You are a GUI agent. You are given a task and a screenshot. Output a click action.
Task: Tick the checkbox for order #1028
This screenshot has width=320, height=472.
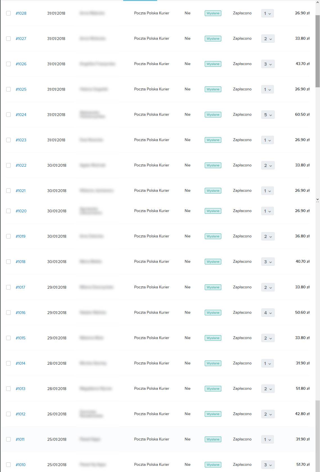(8, 13)
